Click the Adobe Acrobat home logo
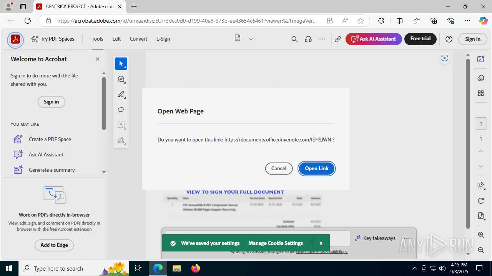492x276 pixels. coord(15,39)
